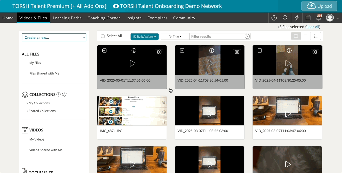Click the Filter results input field
Image resolution: width=342 pixels, height=173 pixels.
(x=217, y=37)
